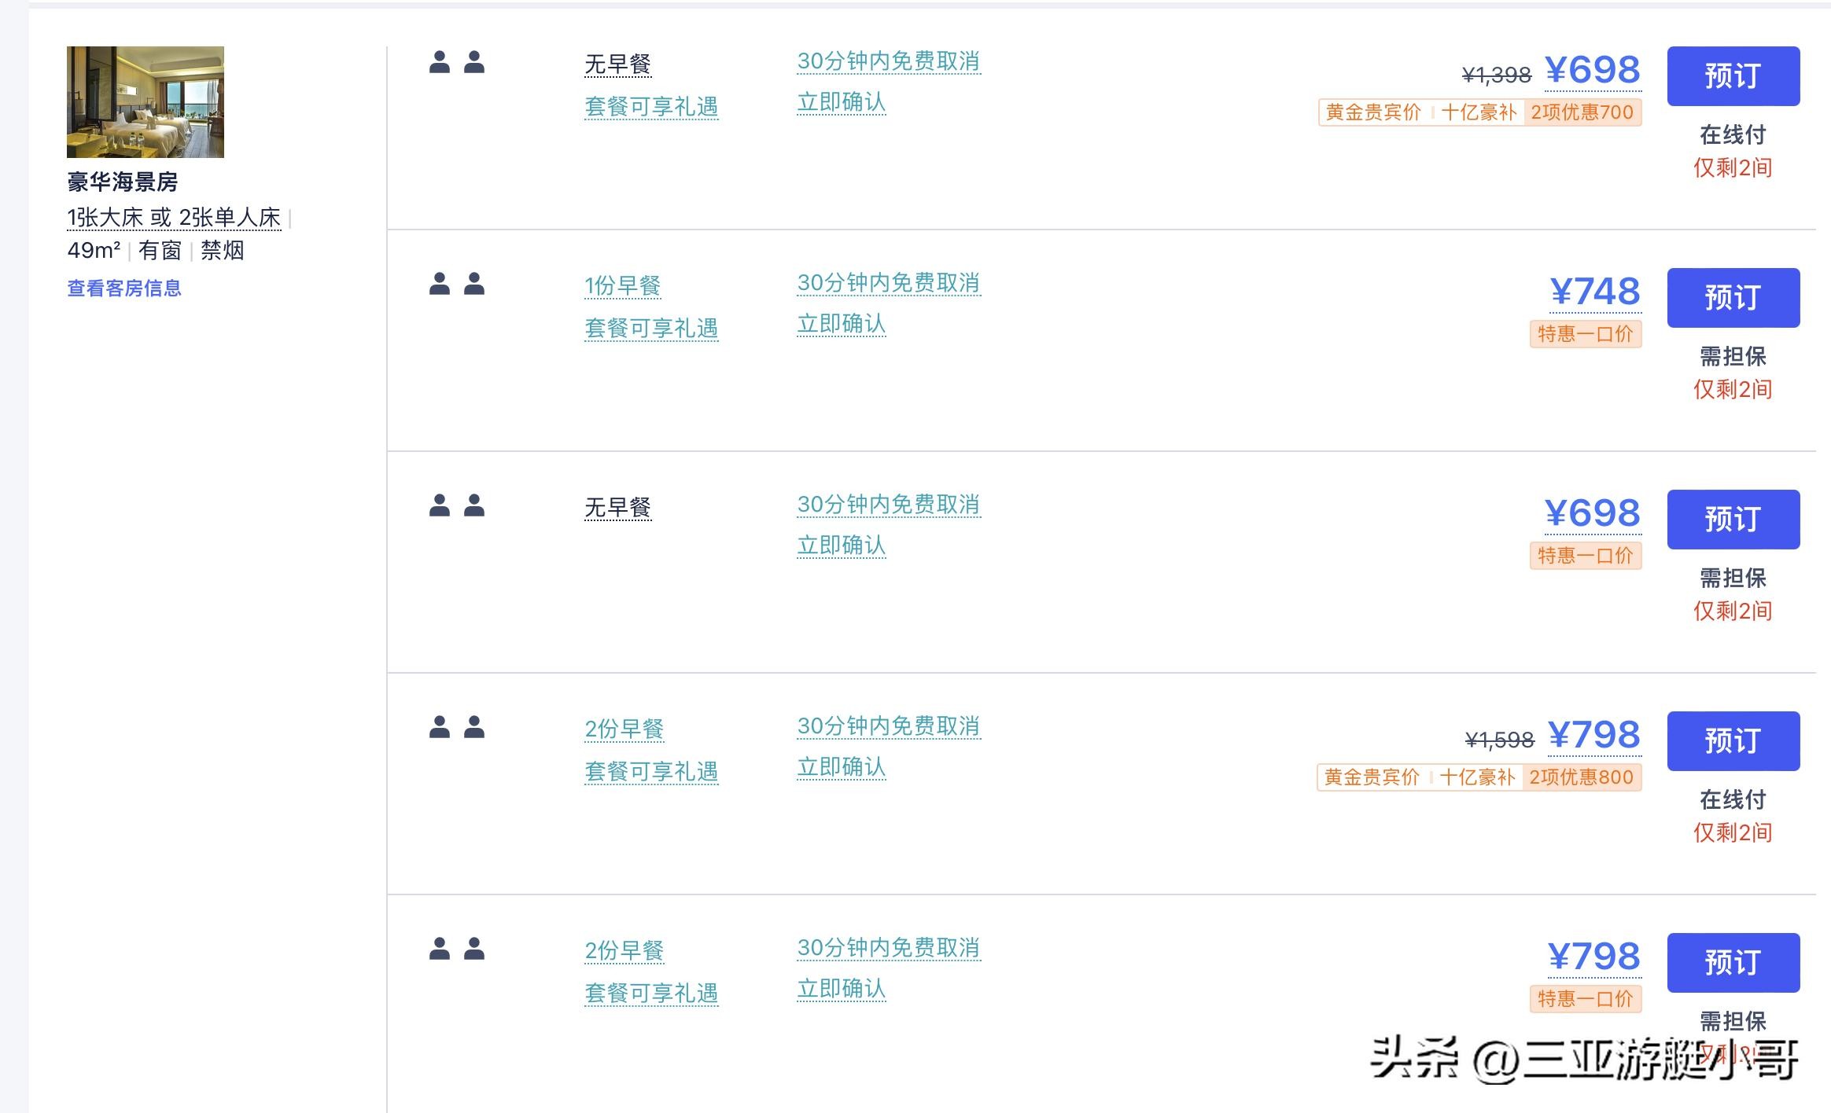Open the 1份早餐 breakfast details
Screen dimensions: 1831x1113
click(622, 286)
